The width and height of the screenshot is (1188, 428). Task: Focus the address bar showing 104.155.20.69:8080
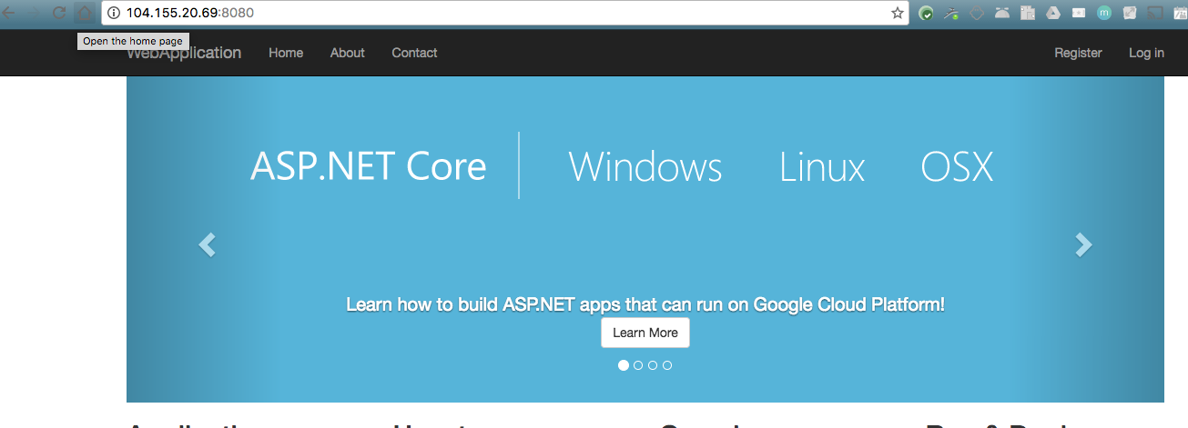(x=501, y=13)
